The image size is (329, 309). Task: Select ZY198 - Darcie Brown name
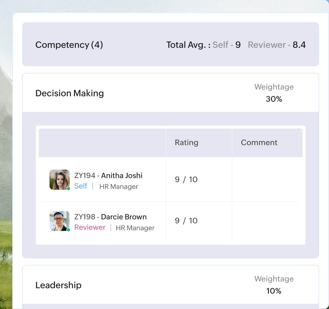(110, 217)
